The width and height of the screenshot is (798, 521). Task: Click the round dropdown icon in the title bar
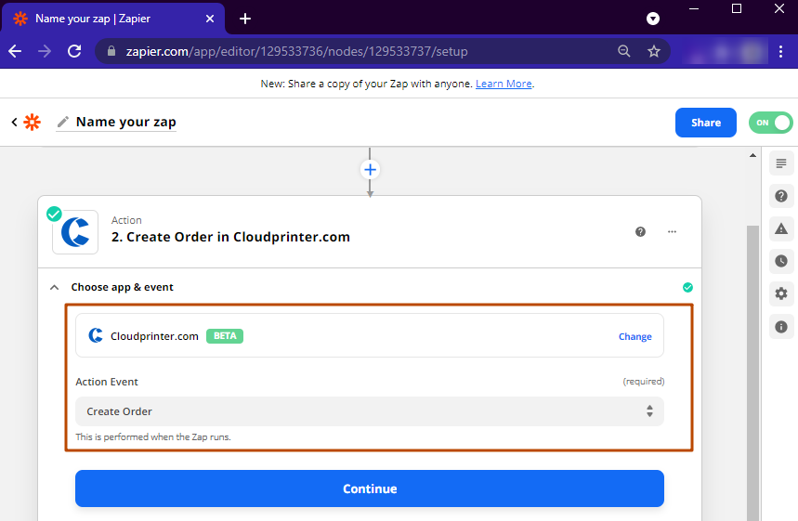[653, 19]
